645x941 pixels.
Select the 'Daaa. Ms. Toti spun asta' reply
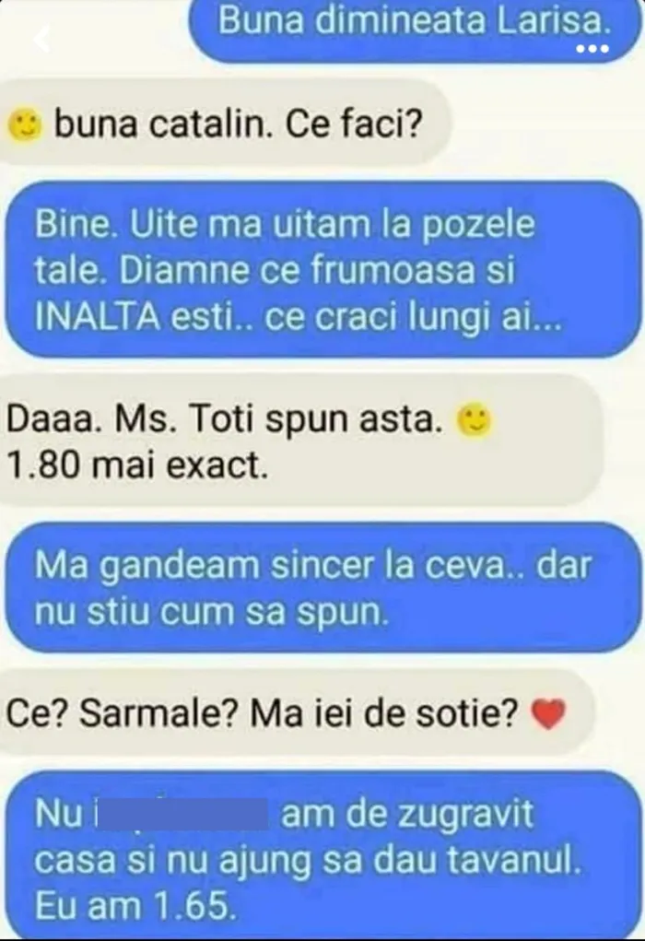pos(302,441)
